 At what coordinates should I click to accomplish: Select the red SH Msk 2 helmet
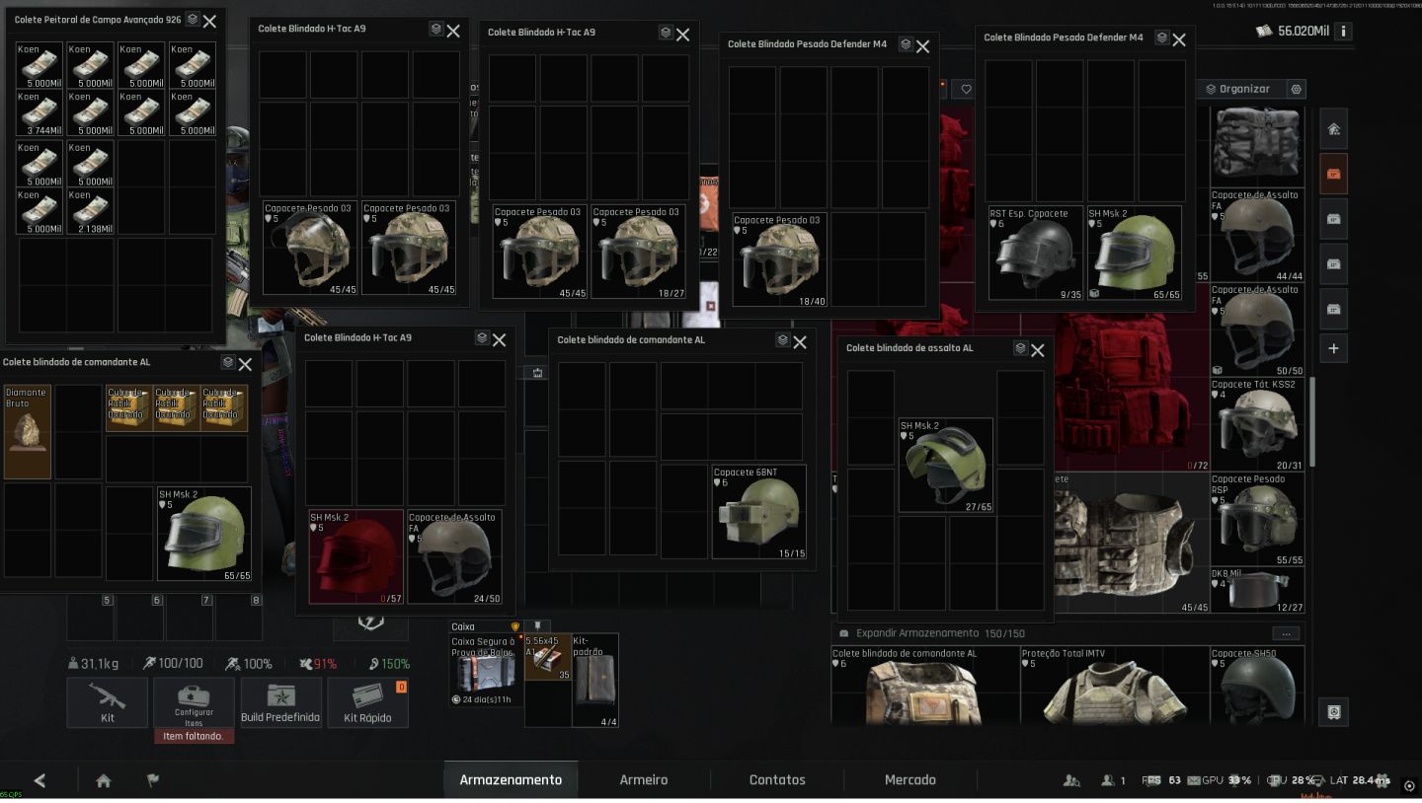point(356,556)
